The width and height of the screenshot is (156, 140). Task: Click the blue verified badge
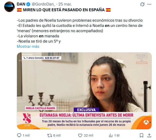tap(28, 4)
